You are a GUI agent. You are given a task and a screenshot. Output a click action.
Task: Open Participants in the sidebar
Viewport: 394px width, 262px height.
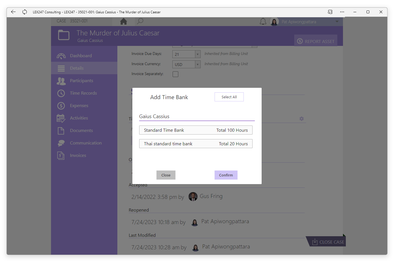[84, 81]
